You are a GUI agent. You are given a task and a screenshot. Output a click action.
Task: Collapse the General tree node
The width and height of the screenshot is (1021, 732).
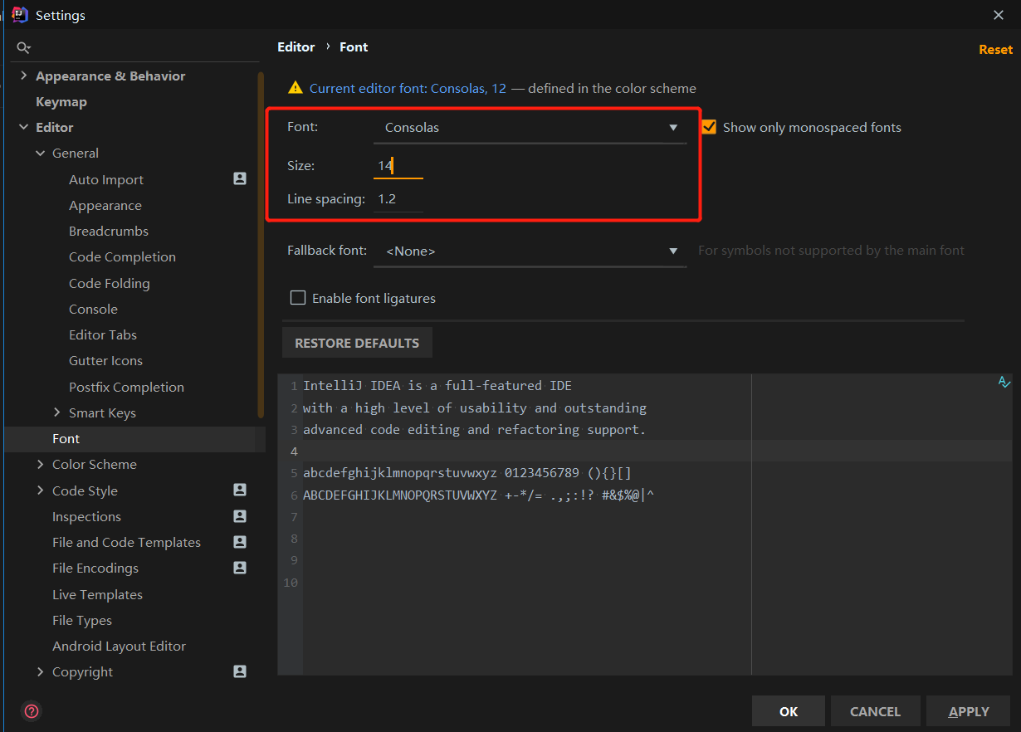40,153
